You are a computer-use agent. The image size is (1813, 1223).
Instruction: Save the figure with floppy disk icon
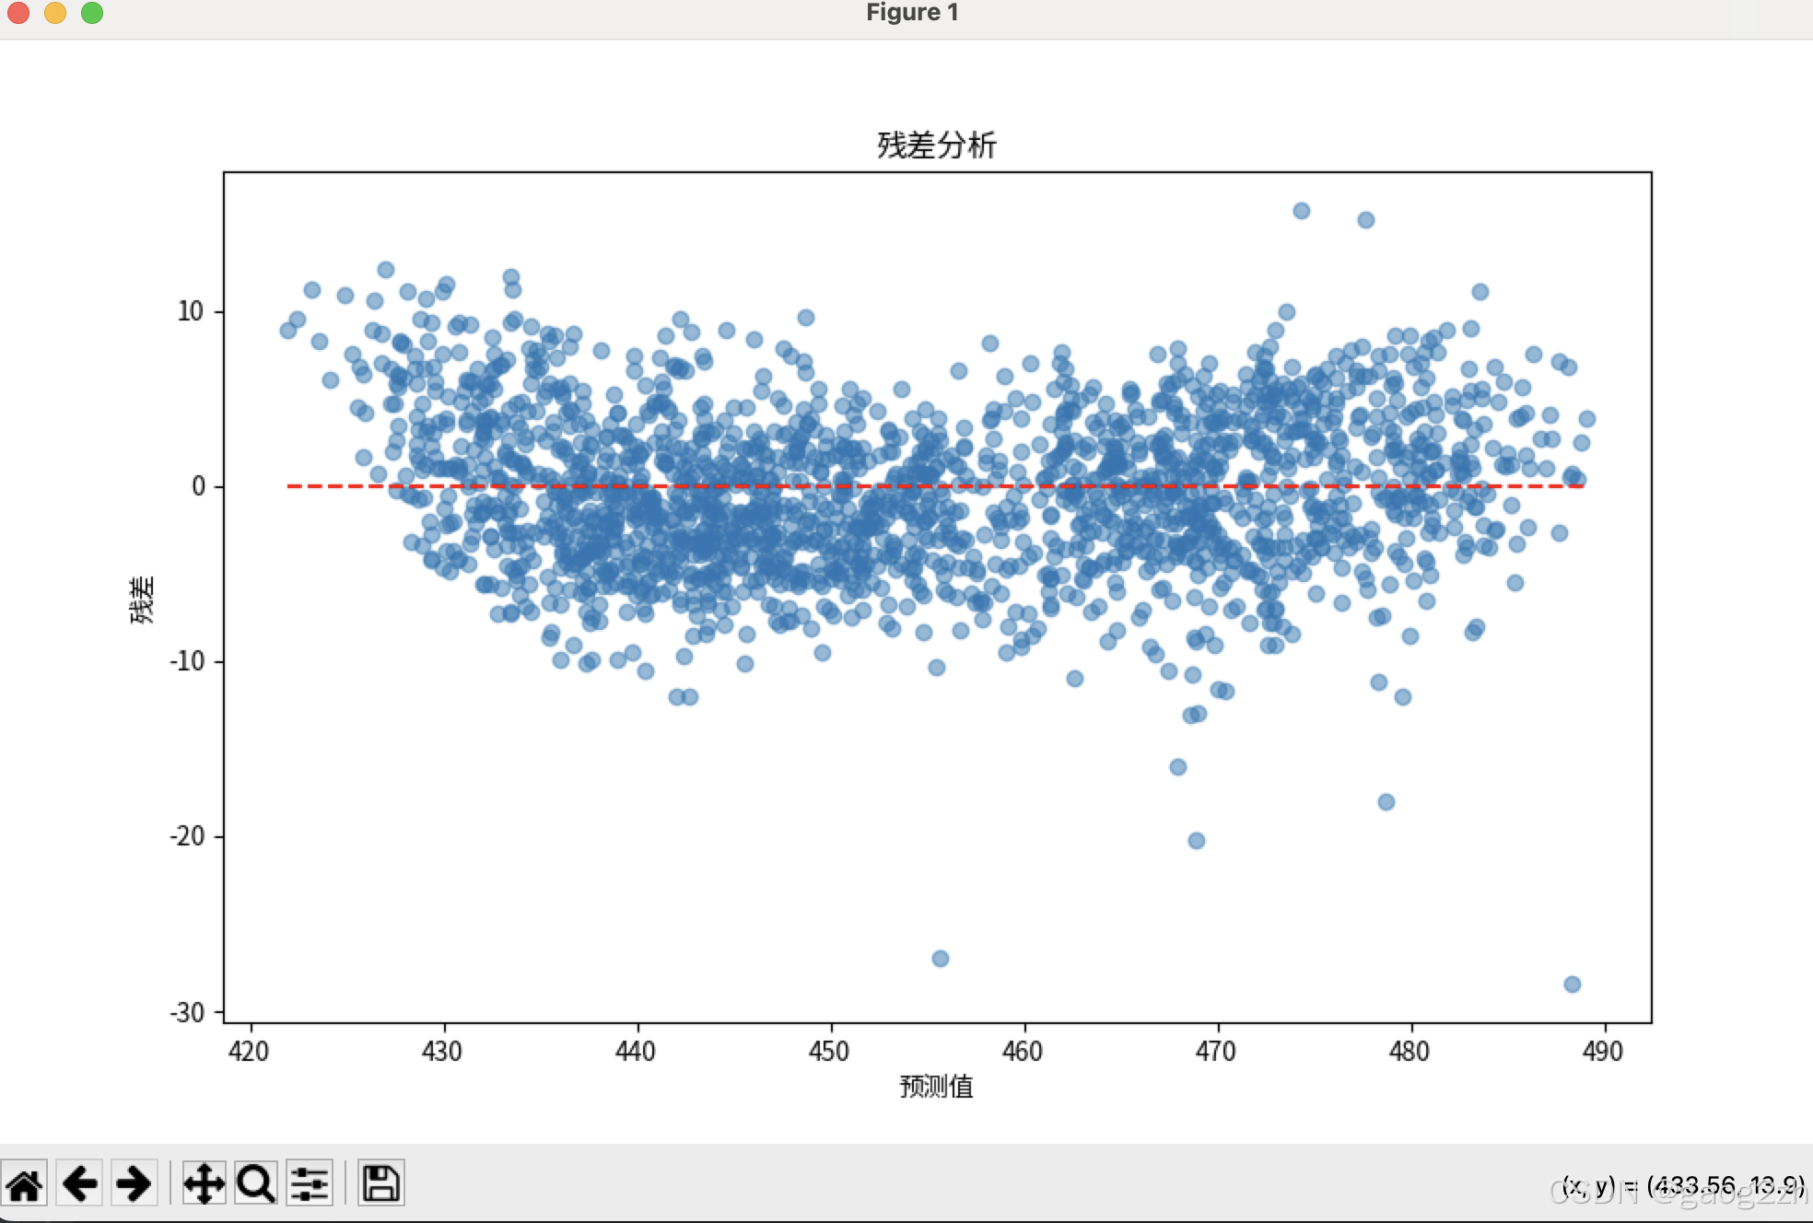380,1183
